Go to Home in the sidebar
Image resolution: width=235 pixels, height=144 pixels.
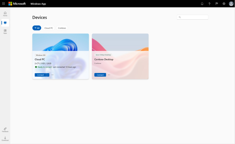point(5,14)
